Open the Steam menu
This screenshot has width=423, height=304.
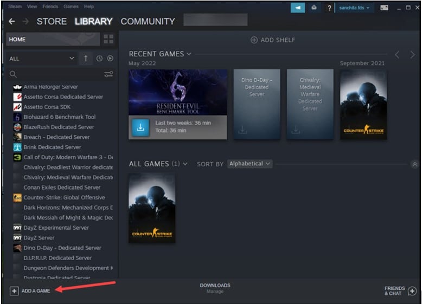pyautogui.click(x=15, y=7)
